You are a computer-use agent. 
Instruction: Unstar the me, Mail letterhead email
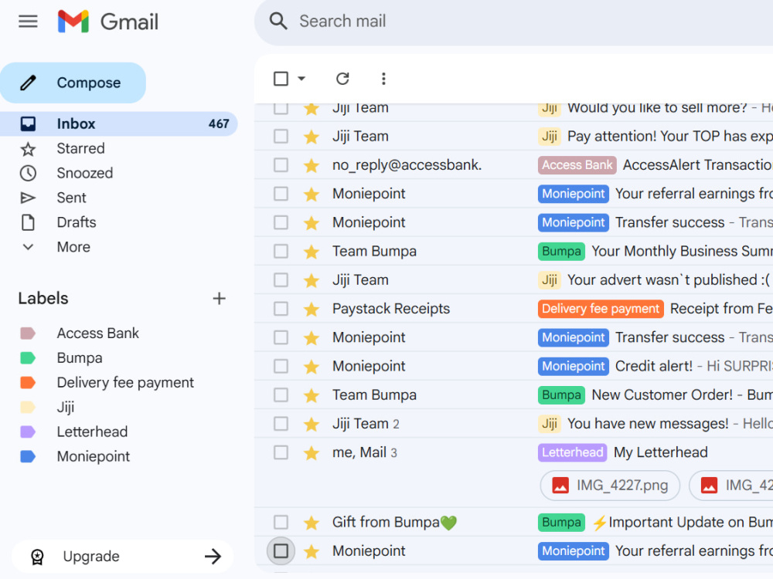tap(311, 453)
